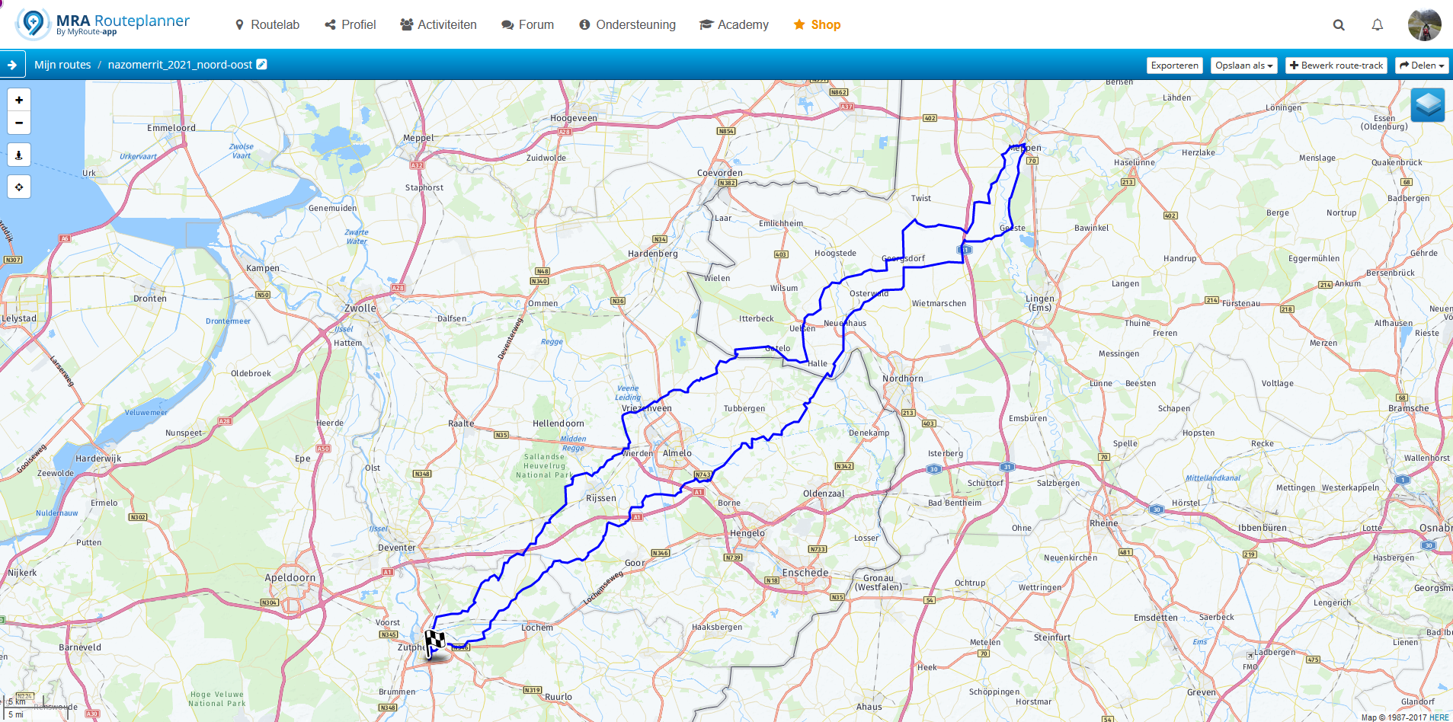Image resolution: width=1453 pixels, height=722 pixels.
Task: Zoom out of the map
Action: tap(19, 123)
